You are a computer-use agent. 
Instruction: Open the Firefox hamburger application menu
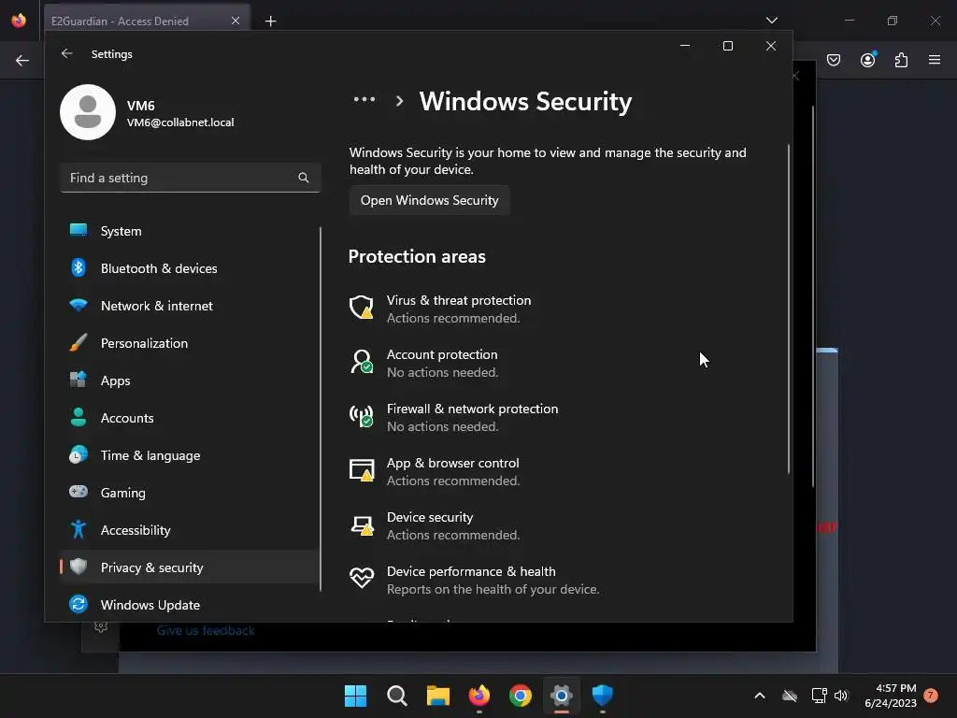935,60
